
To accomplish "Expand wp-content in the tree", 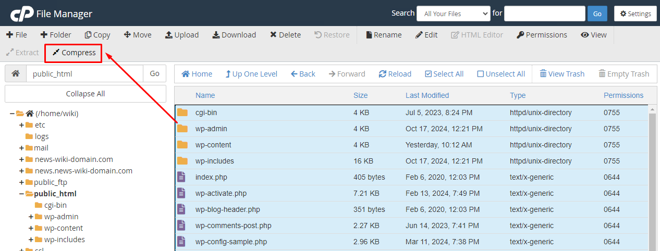I will tap(31, 228).
